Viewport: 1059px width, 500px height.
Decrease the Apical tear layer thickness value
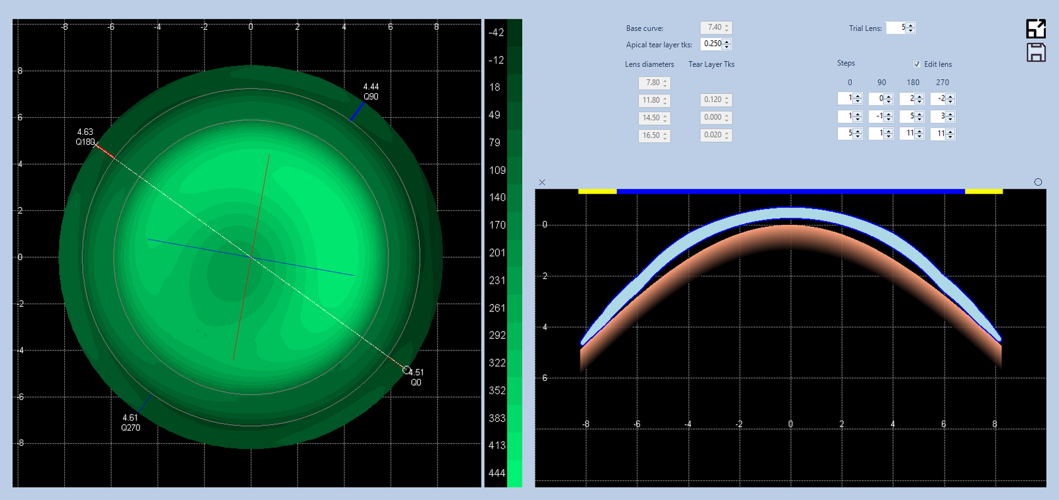(727, 47)
